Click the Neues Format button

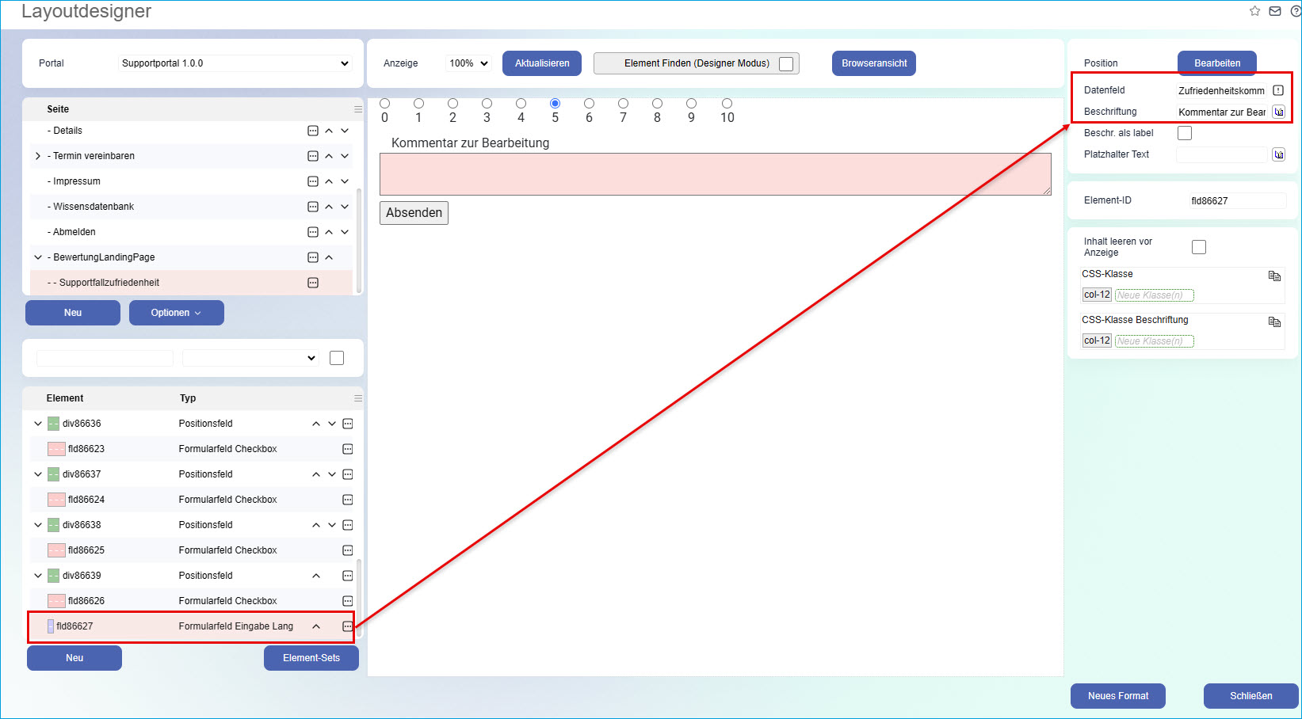point(1118,696)
